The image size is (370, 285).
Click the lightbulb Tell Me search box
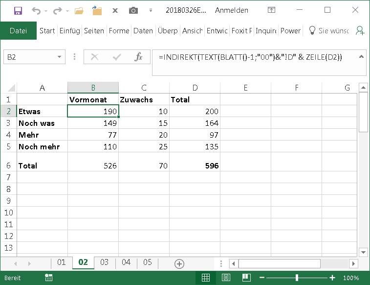[x=329, y=31]
